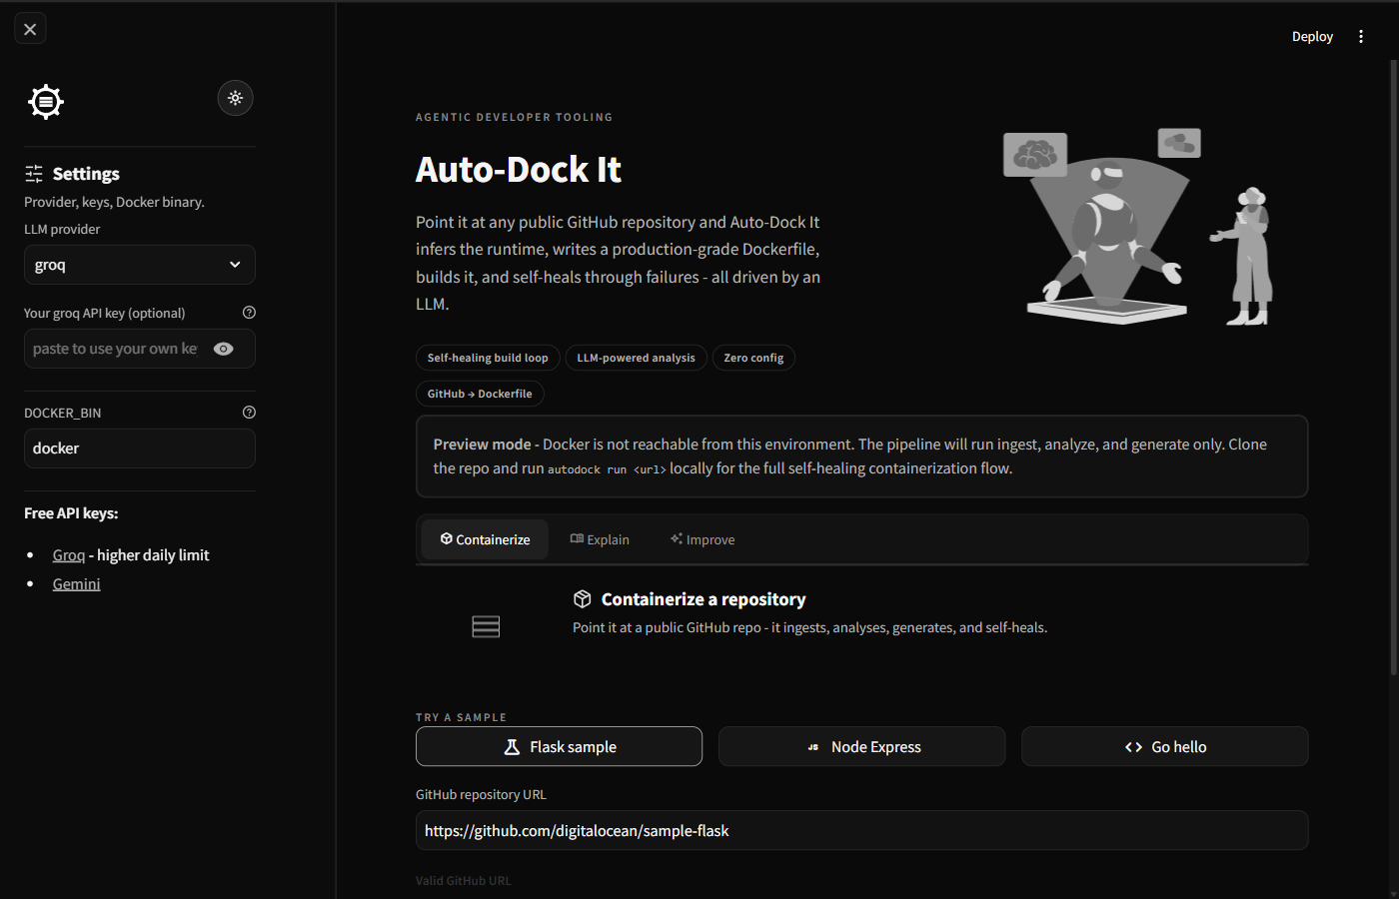Viewport: 1399px width, 899px height.
Task: Click the AGENTIC DEVELOPER TOOLING label
Action: [514, 117]
